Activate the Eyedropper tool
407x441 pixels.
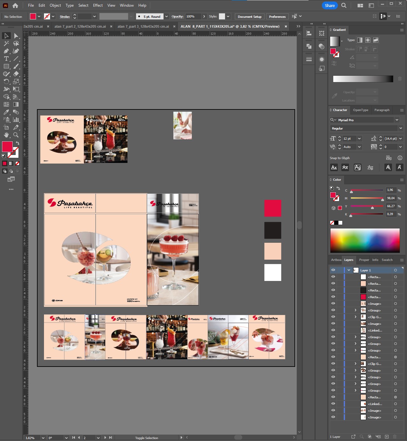click(6, 112)
